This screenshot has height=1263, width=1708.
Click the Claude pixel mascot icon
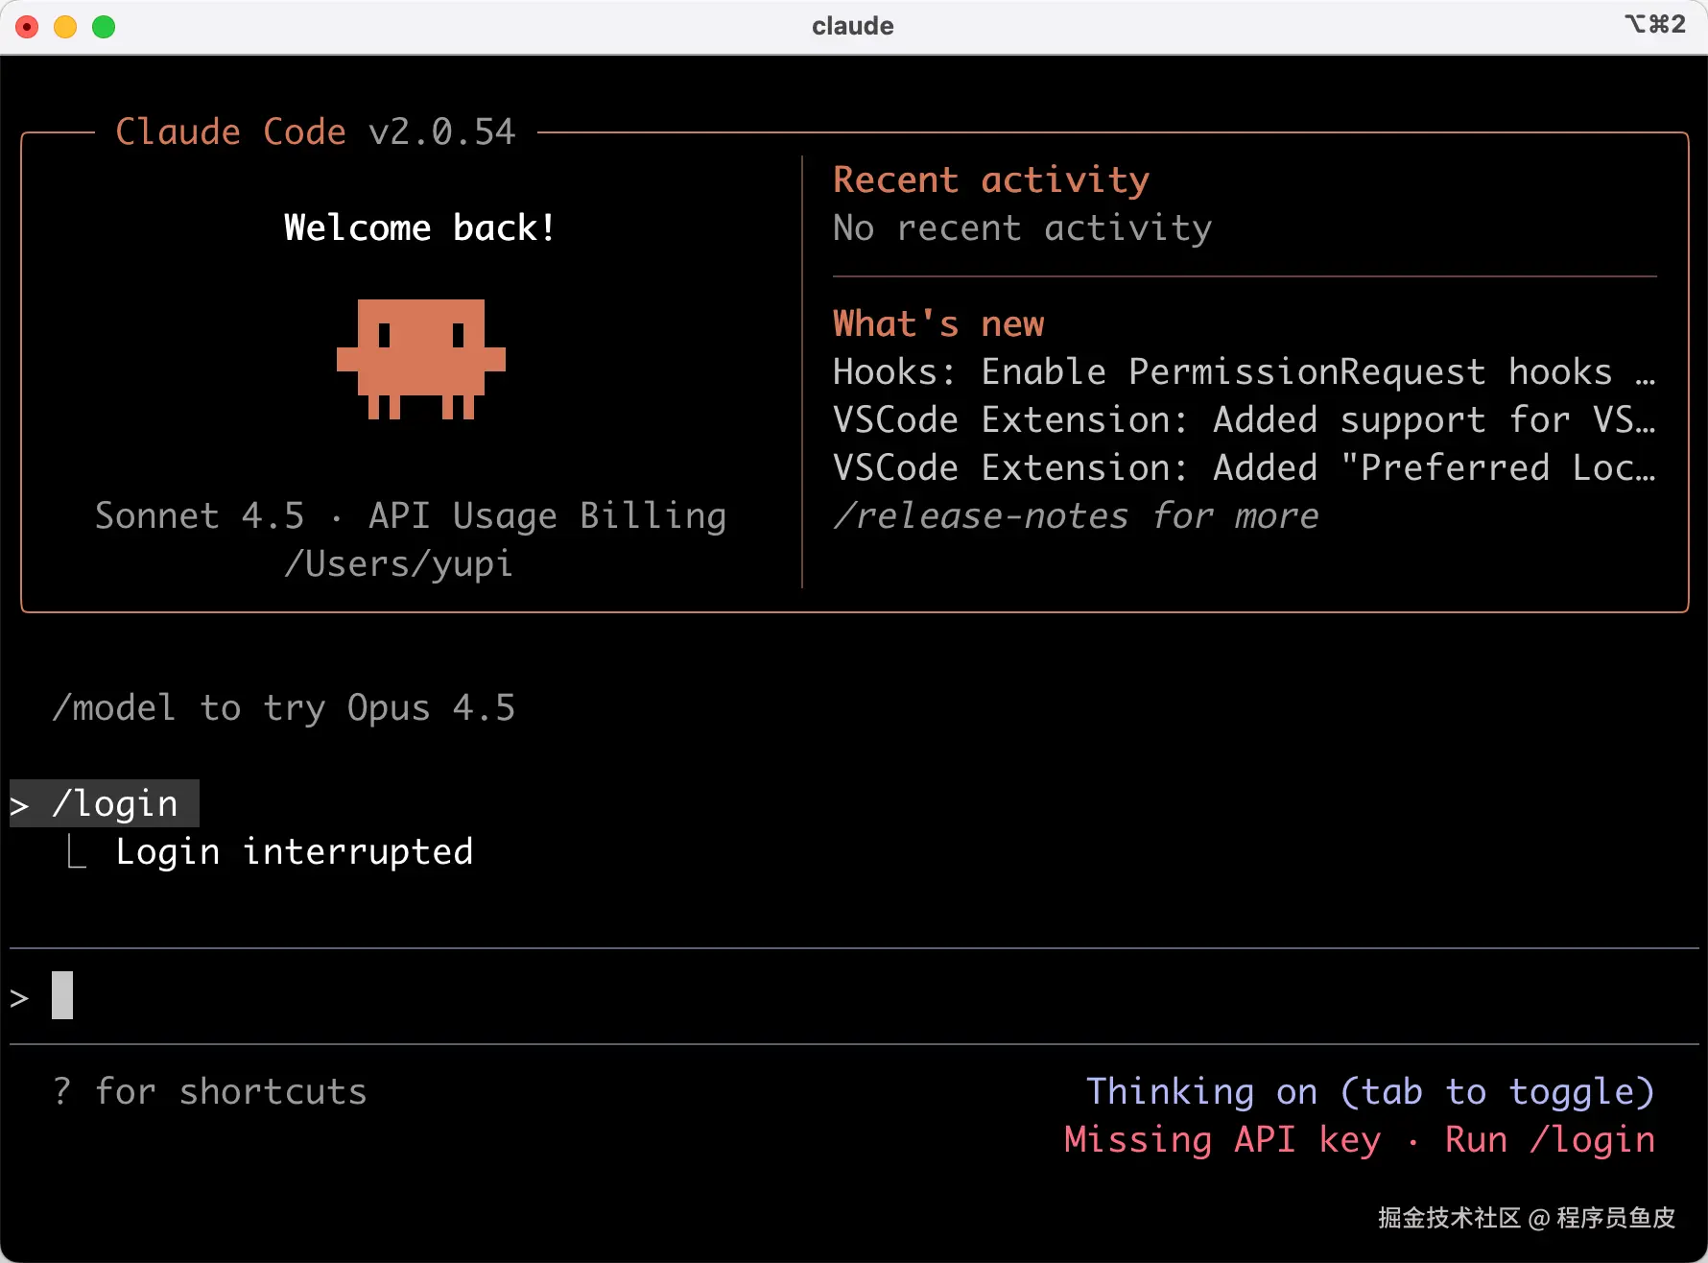tap(421, 359)
